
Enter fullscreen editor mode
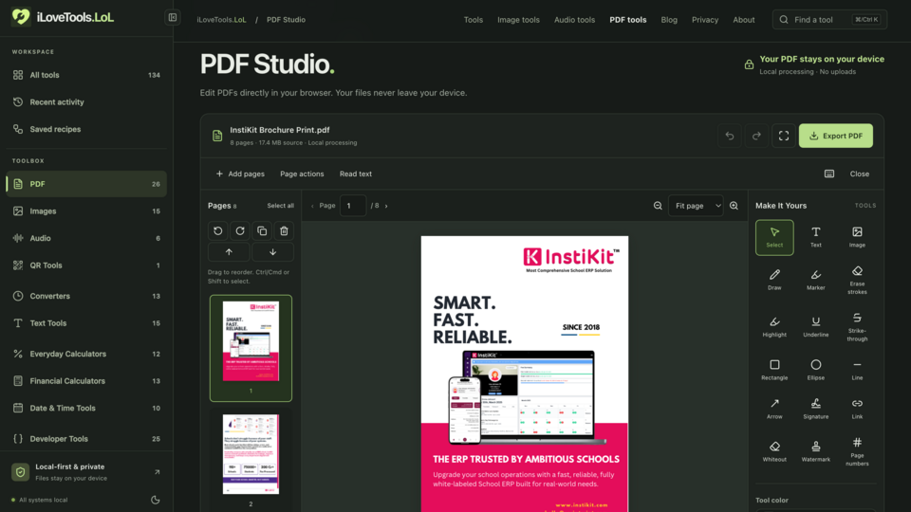pyautogui.click(x=784, y=136)
